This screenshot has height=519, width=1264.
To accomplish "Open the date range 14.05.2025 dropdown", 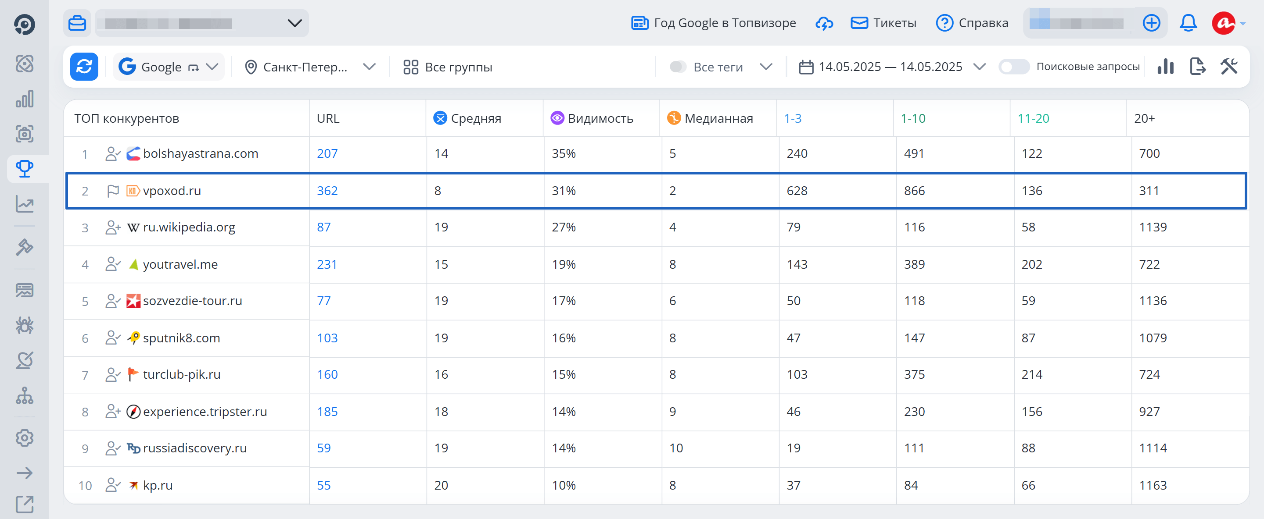I will point(891,67).
